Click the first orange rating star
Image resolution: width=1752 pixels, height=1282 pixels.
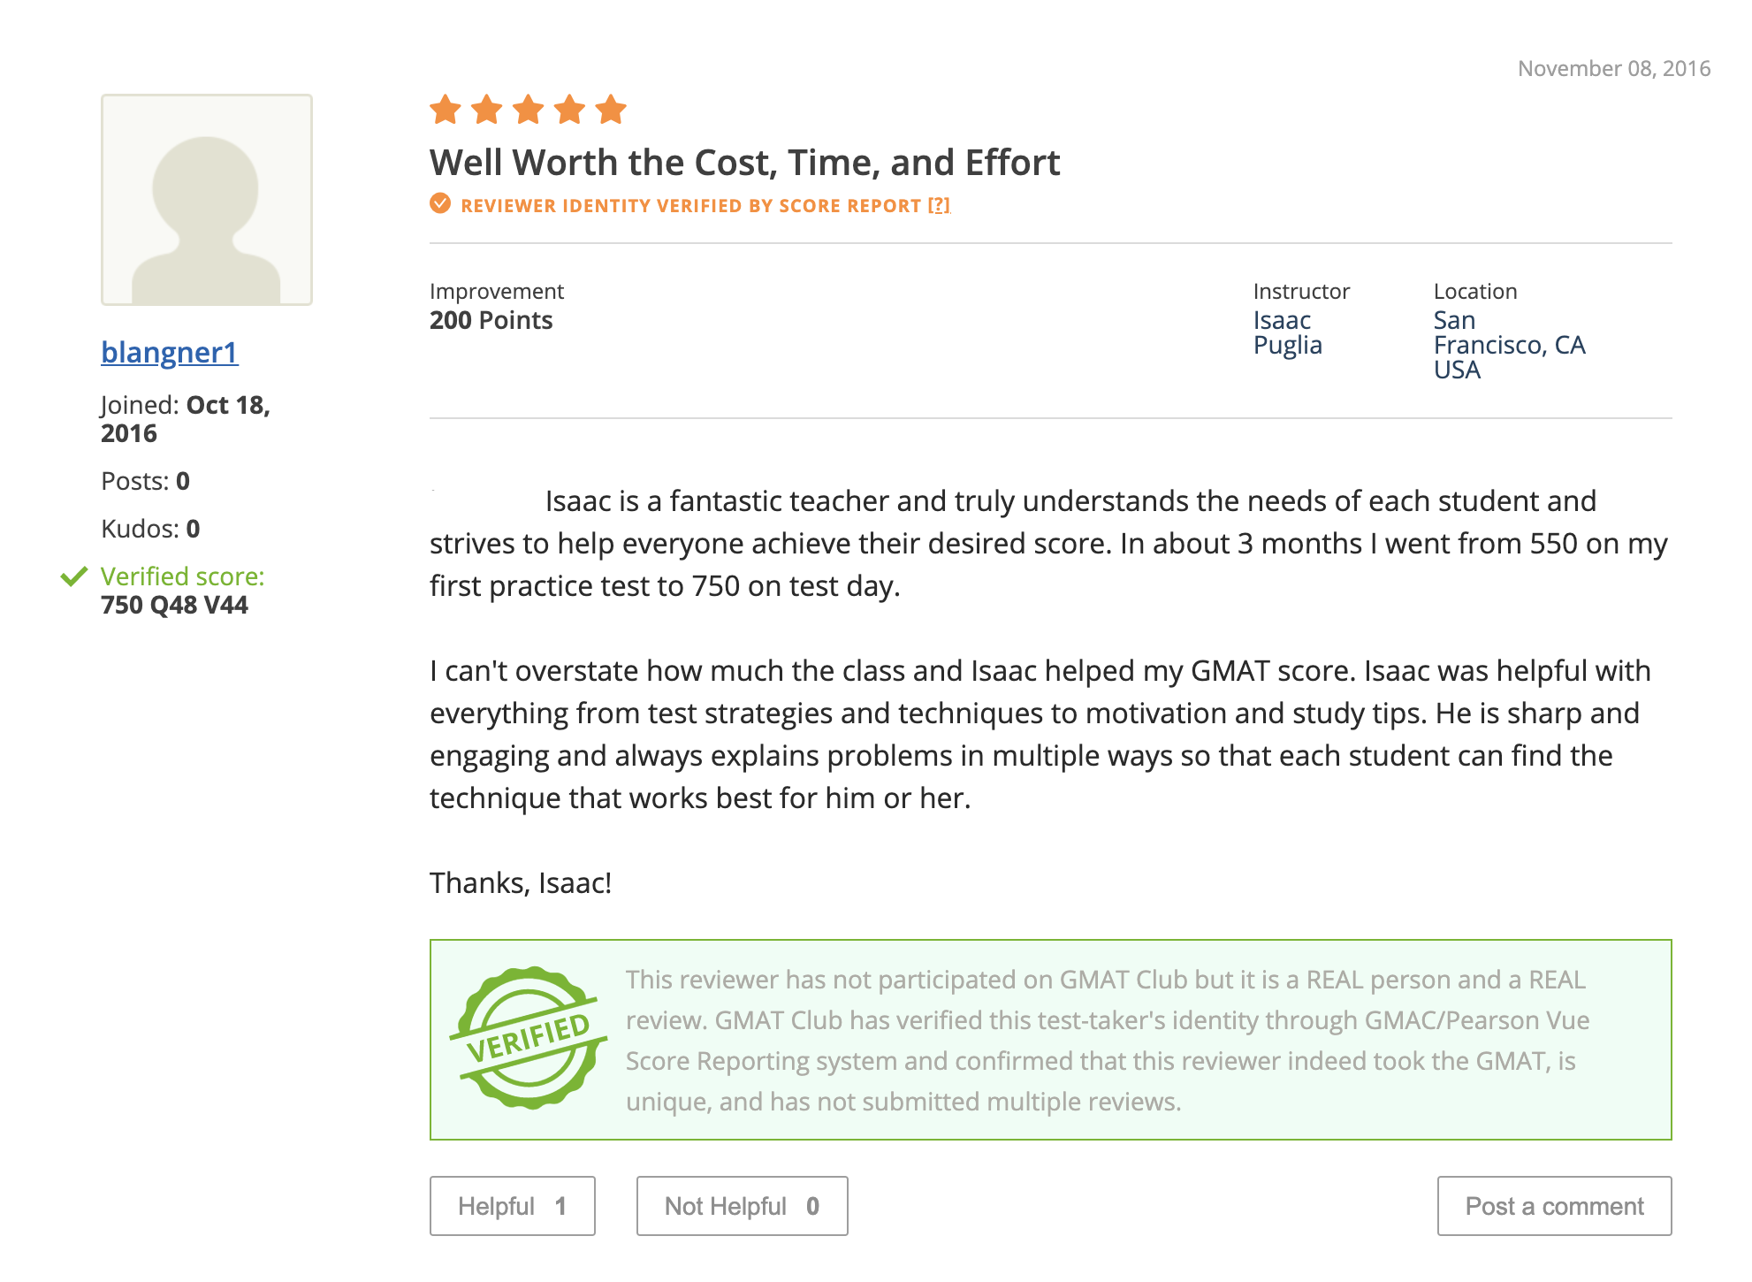[x=446, y=111]
